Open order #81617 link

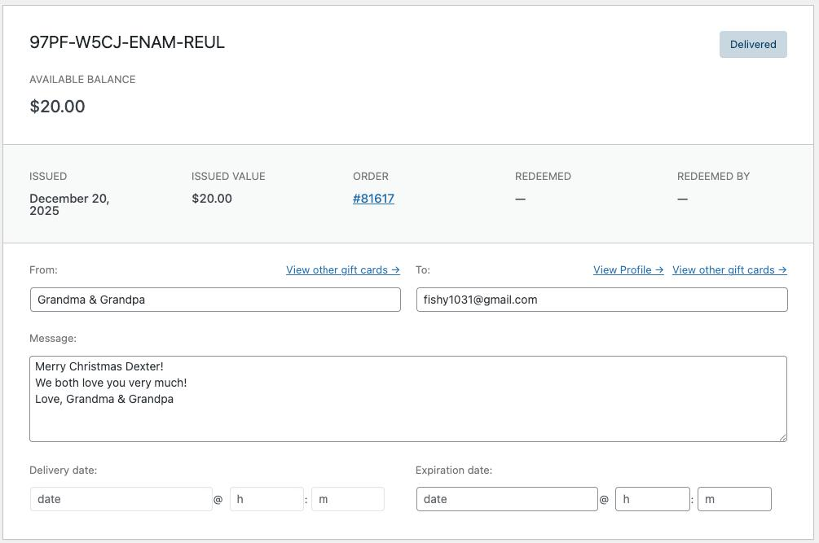pos(373,199)
